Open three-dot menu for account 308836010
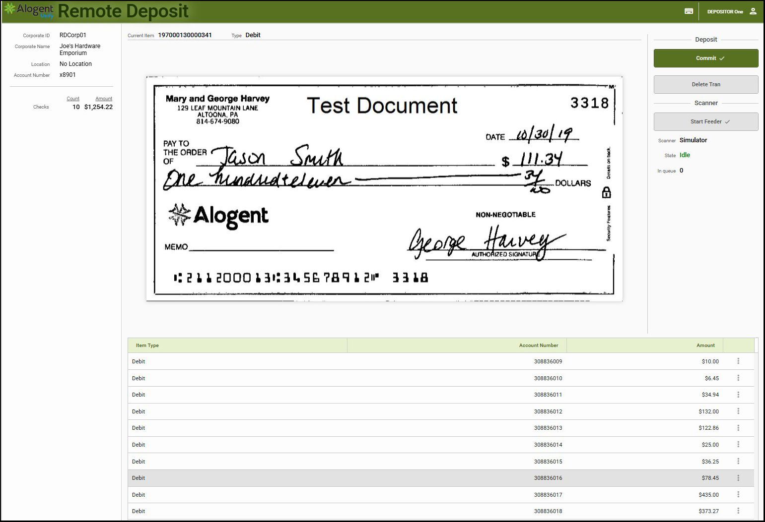The width and height of the screenshot is (765, 522). point(738,378)
